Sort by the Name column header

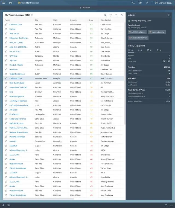click(x=7, y=20)
